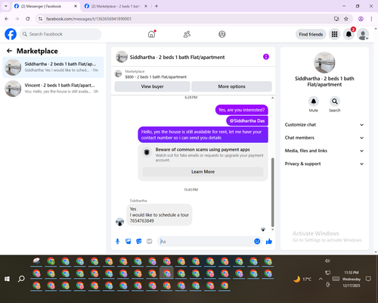
Task: Click the phone number 7654763849 message
Action: [x=142, y=221]
